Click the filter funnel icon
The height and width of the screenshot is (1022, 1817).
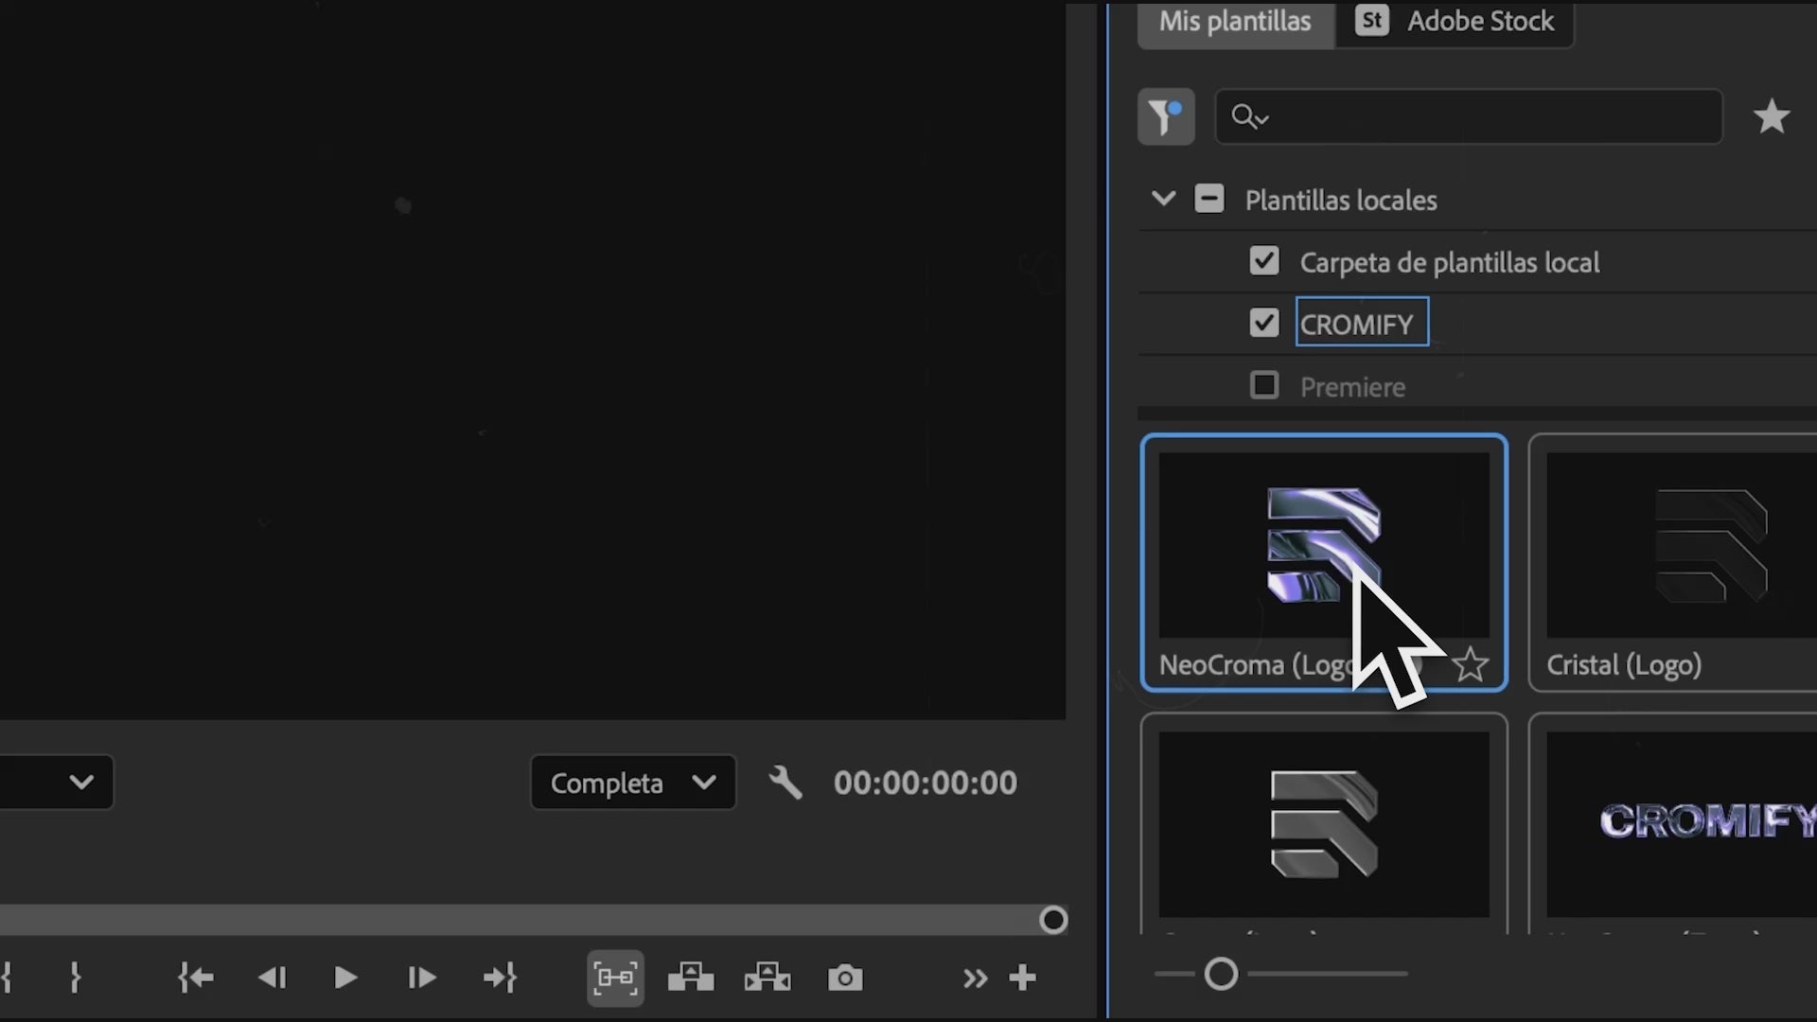click(1165, 117)
